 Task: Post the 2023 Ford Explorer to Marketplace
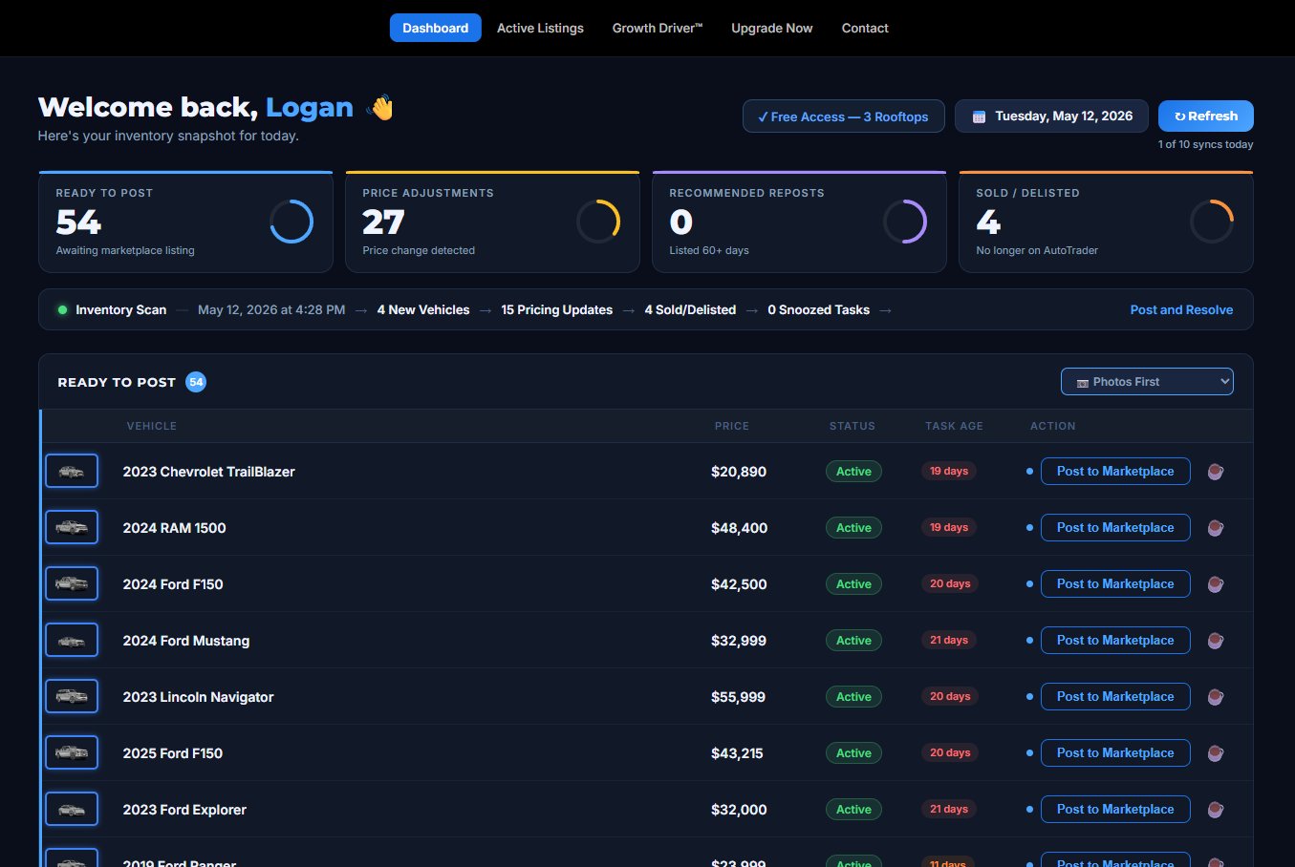click(x=1115, y=810)
